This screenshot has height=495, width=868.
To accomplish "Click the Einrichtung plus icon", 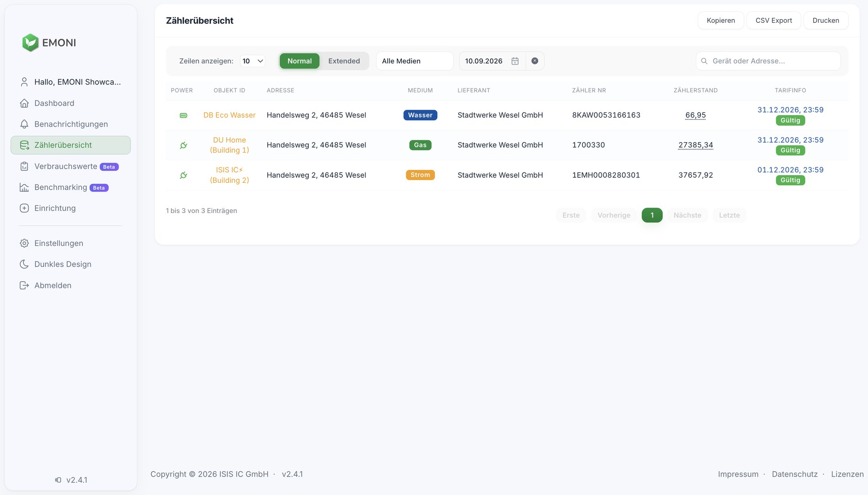I will tap(24, 208).
